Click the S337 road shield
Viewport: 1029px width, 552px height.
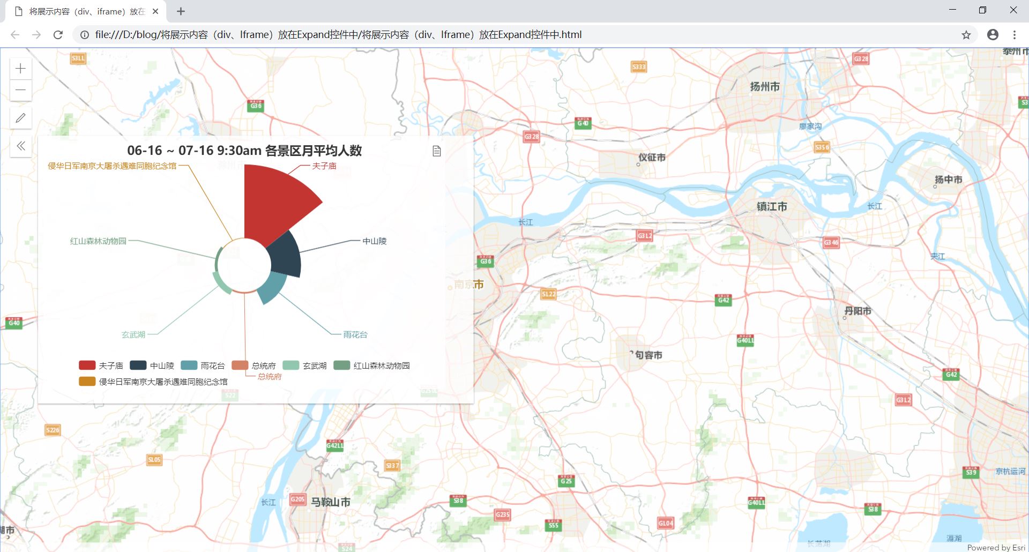click(392, 466)
